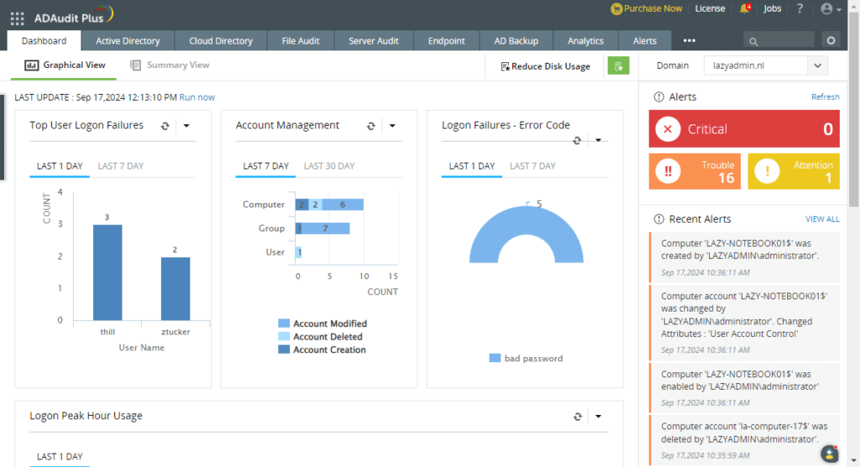Open the notifications bell icon

point(745,8)
